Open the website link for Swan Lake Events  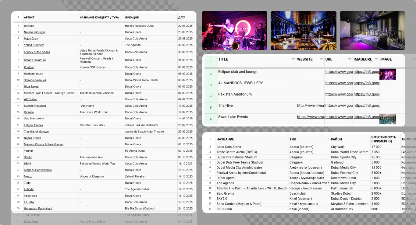[x=311, y=117]
